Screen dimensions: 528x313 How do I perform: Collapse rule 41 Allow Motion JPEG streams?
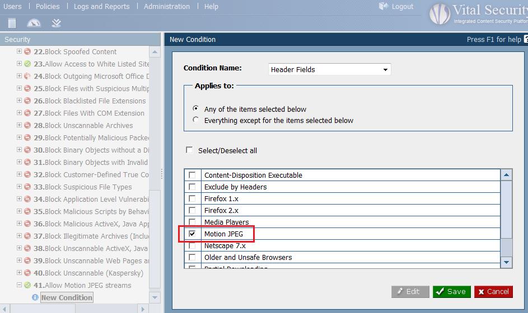(19, 285)
